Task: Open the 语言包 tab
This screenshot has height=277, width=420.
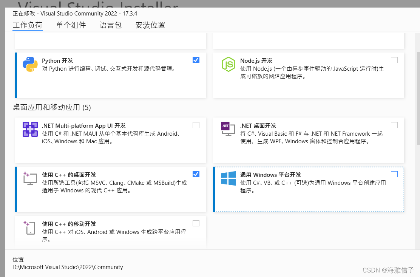Action: (111, 25)
